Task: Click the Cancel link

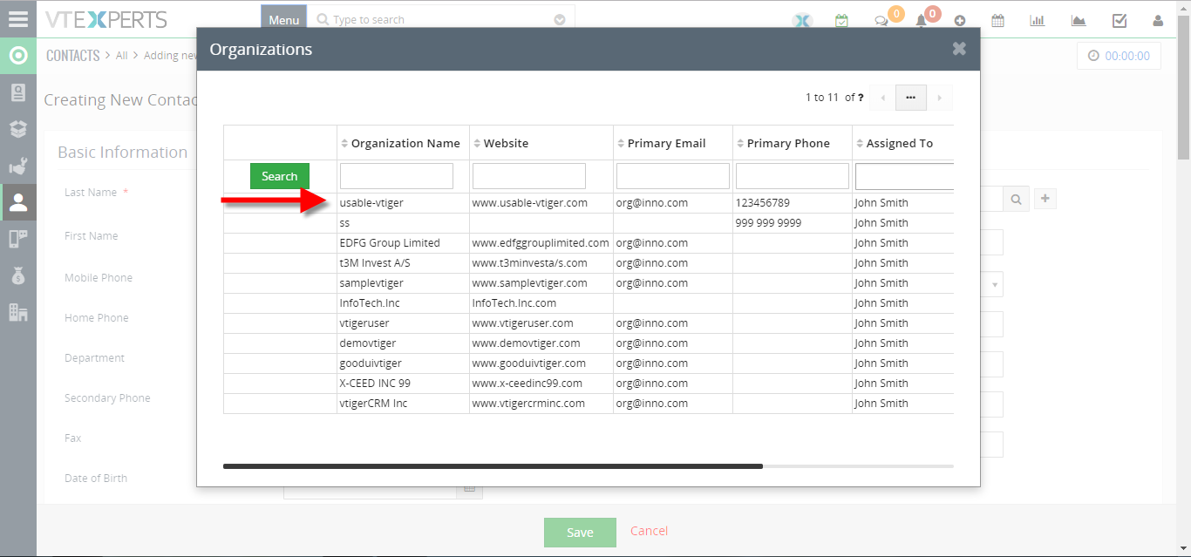Action: pyautogui.click(x=650, y=531)
